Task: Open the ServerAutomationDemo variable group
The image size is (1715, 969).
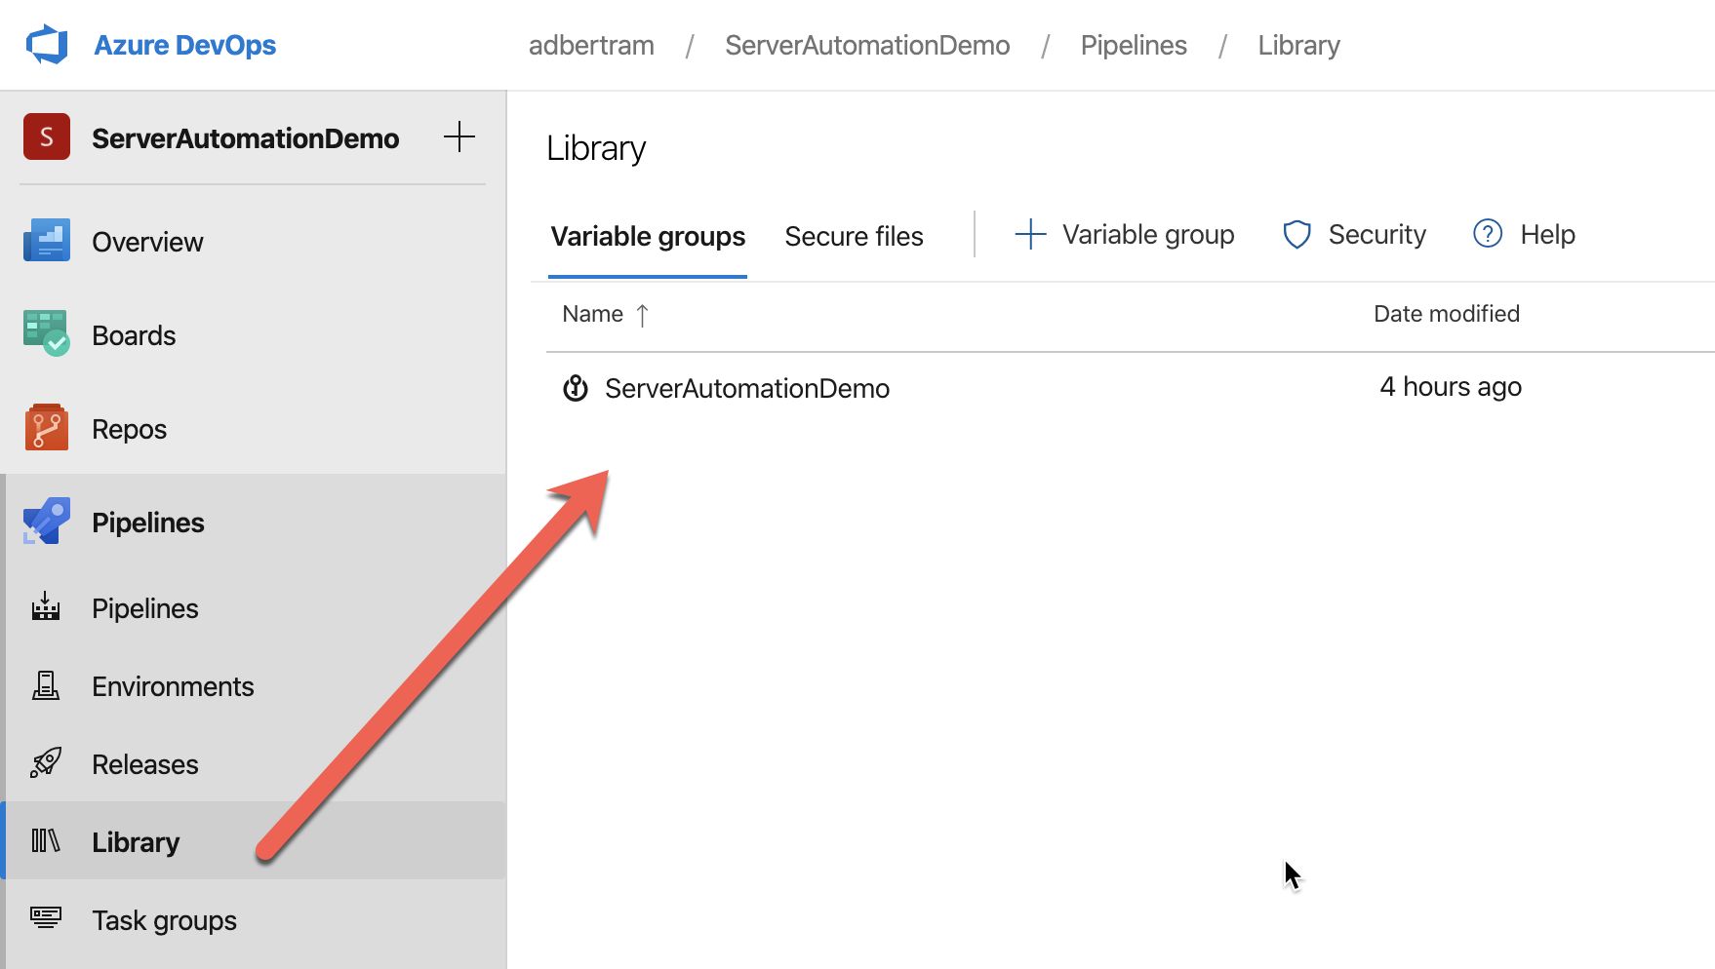Action: [x=746, y=388]
